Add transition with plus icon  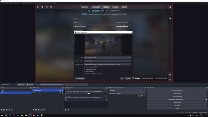139,96
